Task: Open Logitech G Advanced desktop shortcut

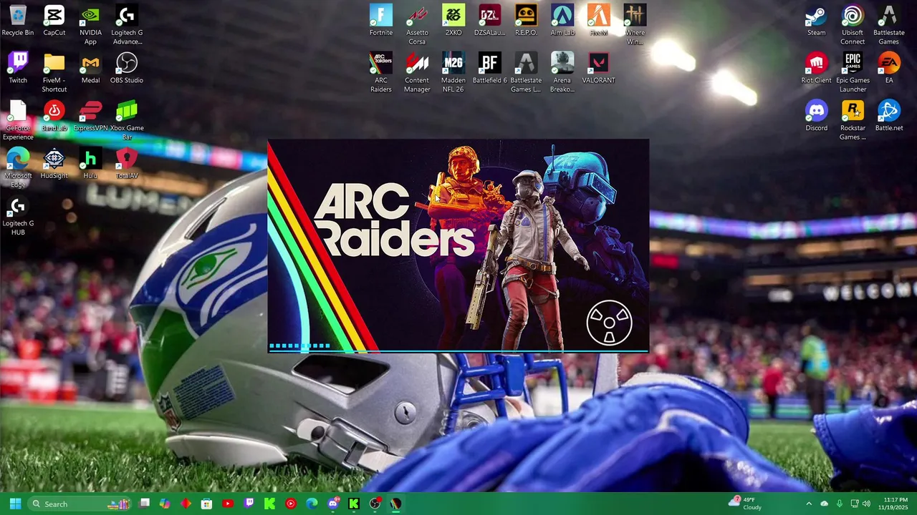Action: point(127,25)
